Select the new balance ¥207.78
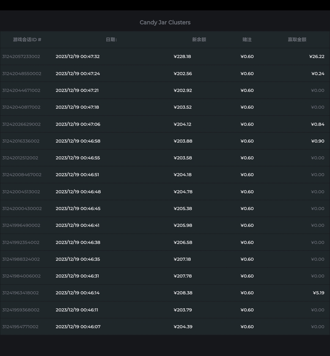The image size is (330, 356). pyautogui.click(x=183, y=276)
